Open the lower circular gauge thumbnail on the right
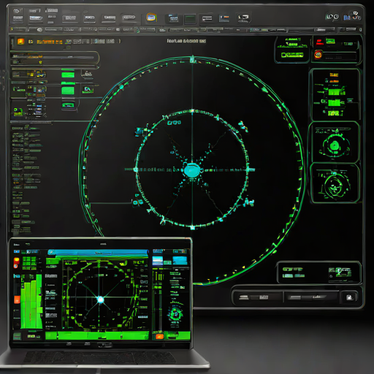Image resolution: width=374 pixels, height=374 pixels. tap(335, 183)
